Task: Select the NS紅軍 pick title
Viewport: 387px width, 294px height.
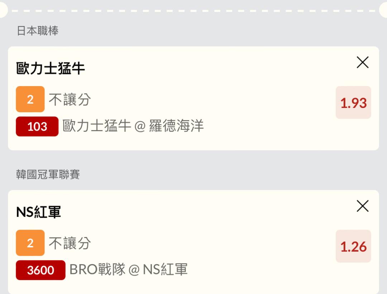Action: [39, 212]
